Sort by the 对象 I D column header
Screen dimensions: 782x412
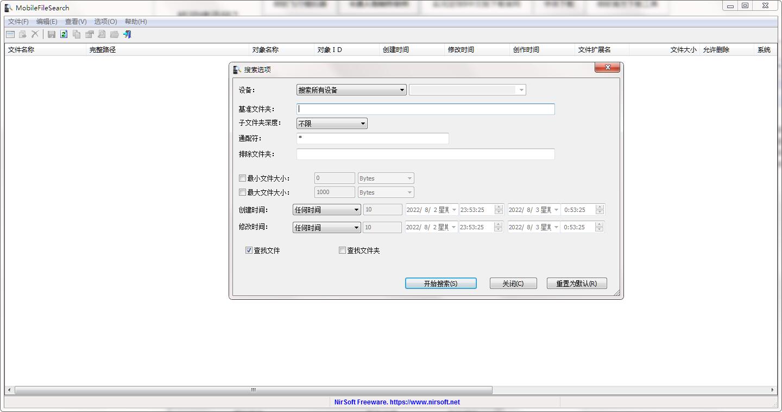pyautogui.click(x=347, y=49)
